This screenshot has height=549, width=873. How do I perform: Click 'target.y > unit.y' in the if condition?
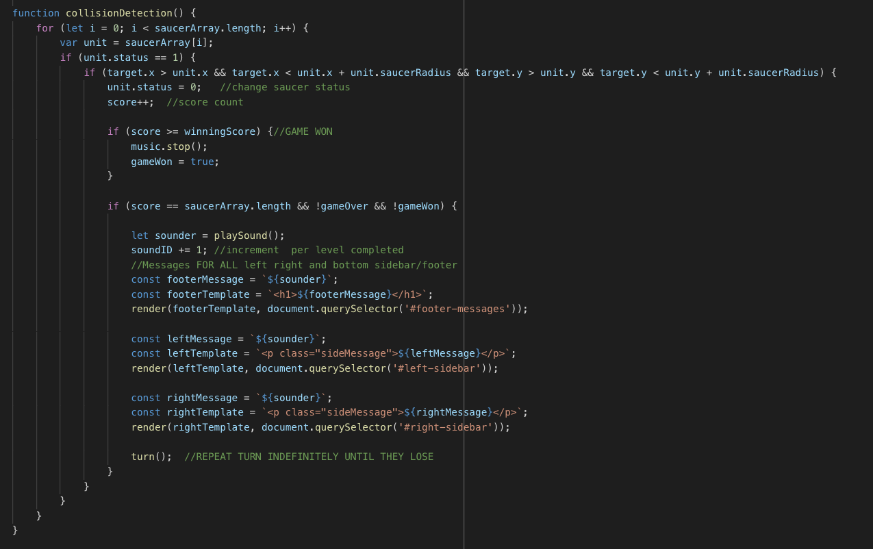coord(526,73)
